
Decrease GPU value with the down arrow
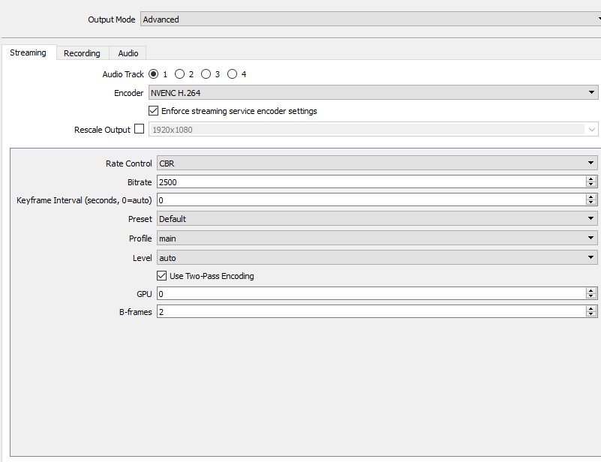[x=591, y=296]
